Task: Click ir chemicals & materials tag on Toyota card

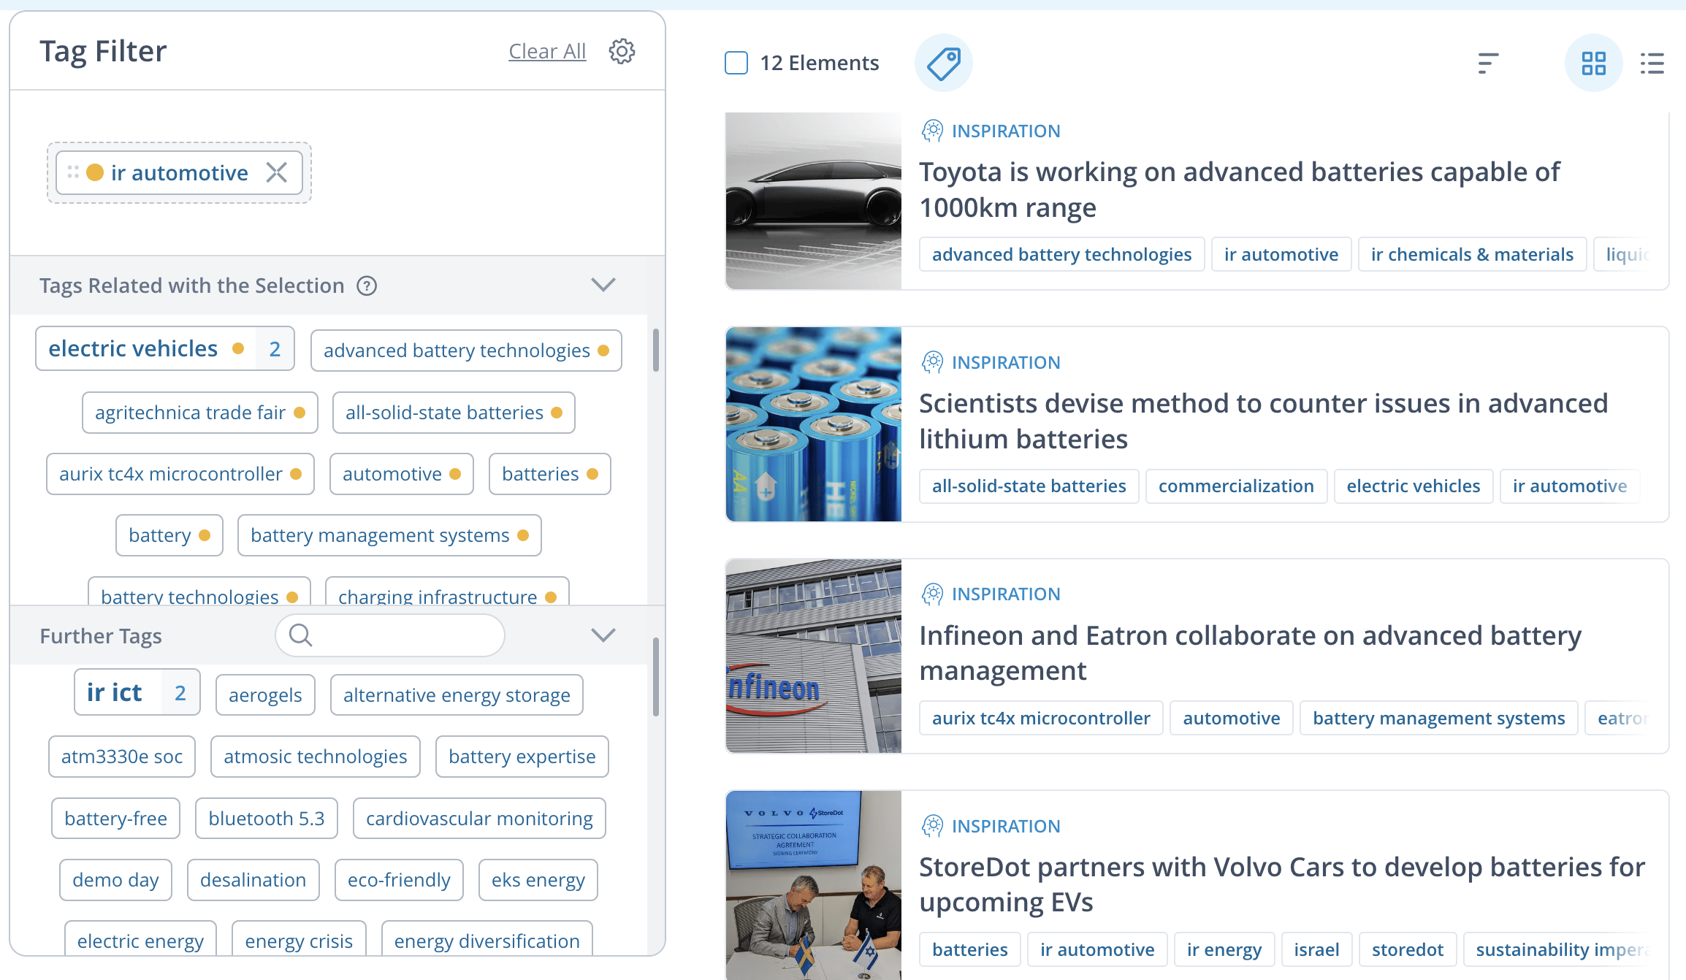Action: (x=1472, y=254)
